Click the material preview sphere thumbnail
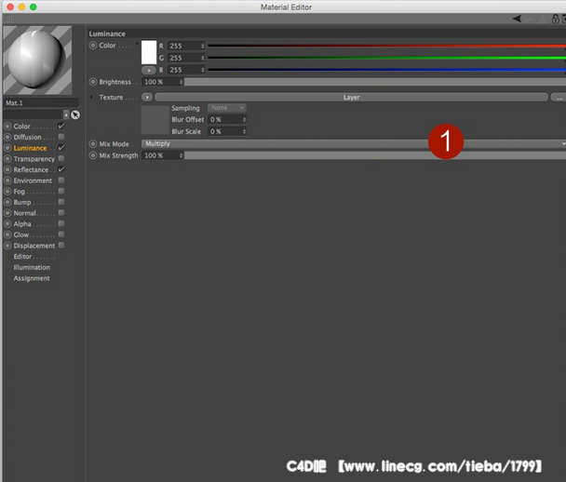Viewport: 566px width, 482px height. pos(37,60)
